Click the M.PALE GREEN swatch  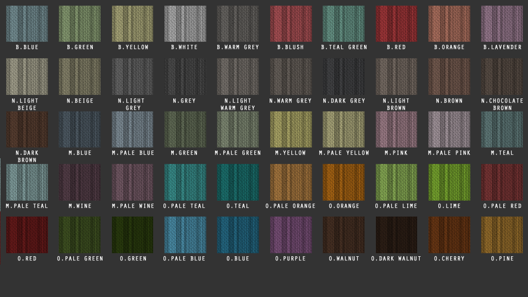238,129
